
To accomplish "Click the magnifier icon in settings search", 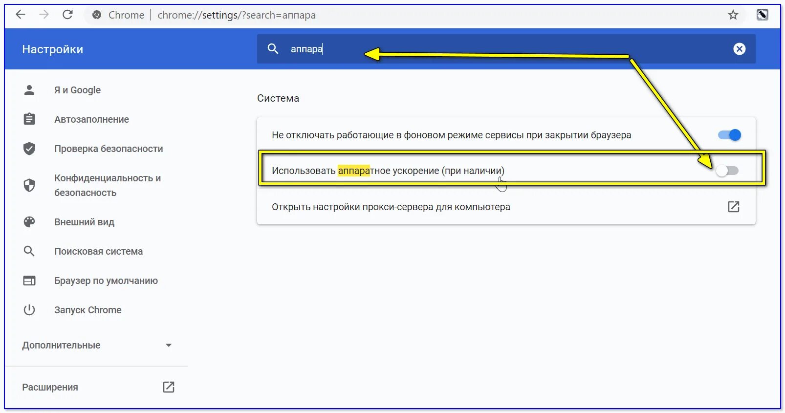I will (273, 49).
